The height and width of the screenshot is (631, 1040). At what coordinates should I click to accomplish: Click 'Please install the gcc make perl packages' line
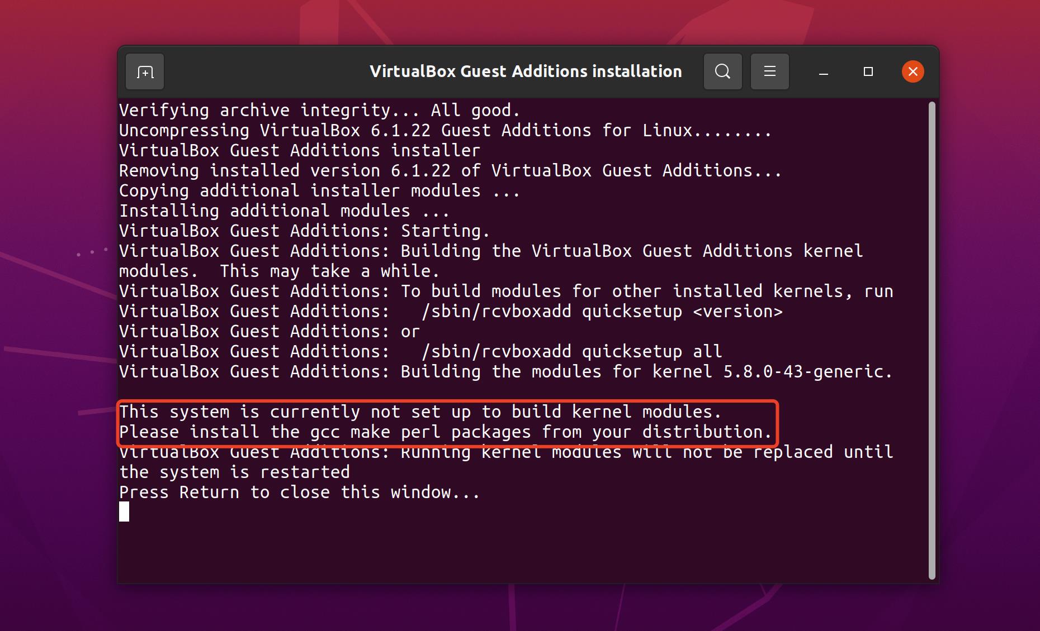click(x=445, y=432)
